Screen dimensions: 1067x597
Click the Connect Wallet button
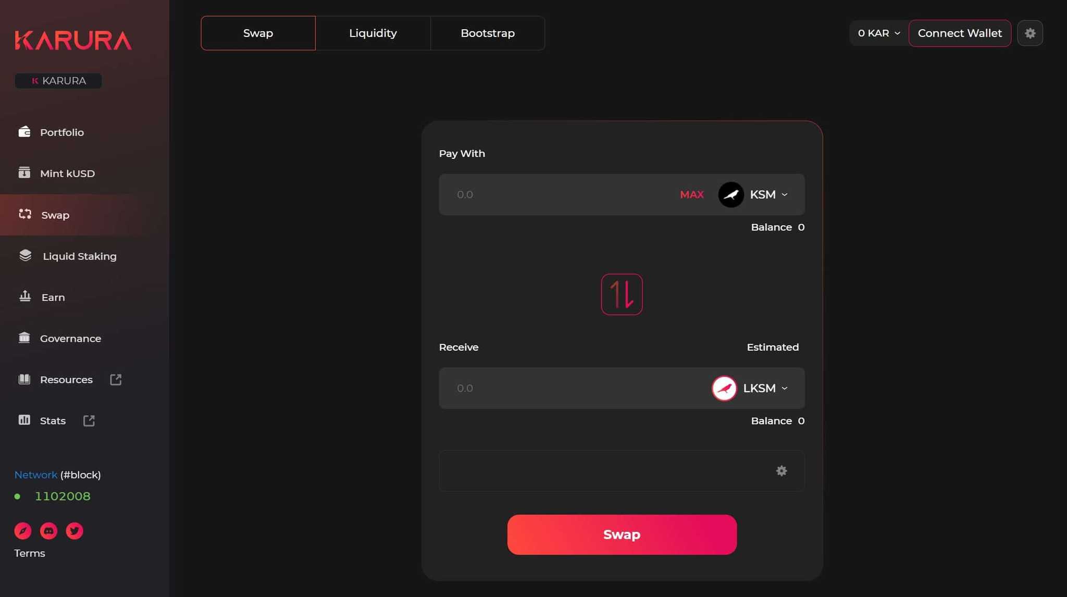(960, 33)
